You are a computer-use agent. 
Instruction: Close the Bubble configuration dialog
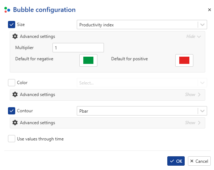click(209, 10)
